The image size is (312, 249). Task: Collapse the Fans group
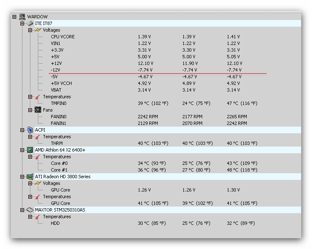(x=30, y=110)
